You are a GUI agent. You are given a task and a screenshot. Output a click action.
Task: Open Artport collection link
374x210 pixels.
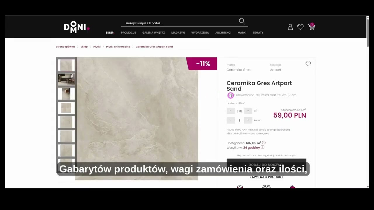click(276, 70)
